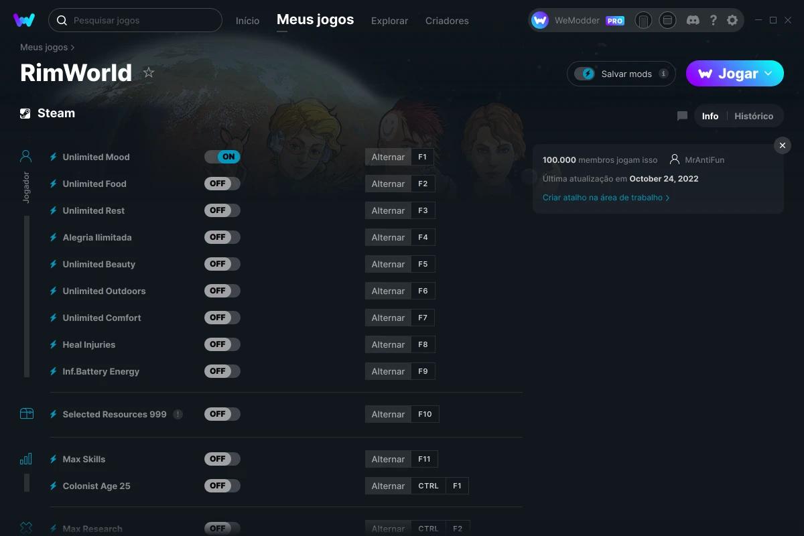Enable Unlimited Beauty toggle
Image resolution: width=804 pixels, height=536 pixels.
[222, 264]
